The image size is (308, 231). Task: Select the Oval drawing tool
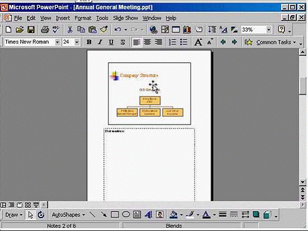[126, 214]
